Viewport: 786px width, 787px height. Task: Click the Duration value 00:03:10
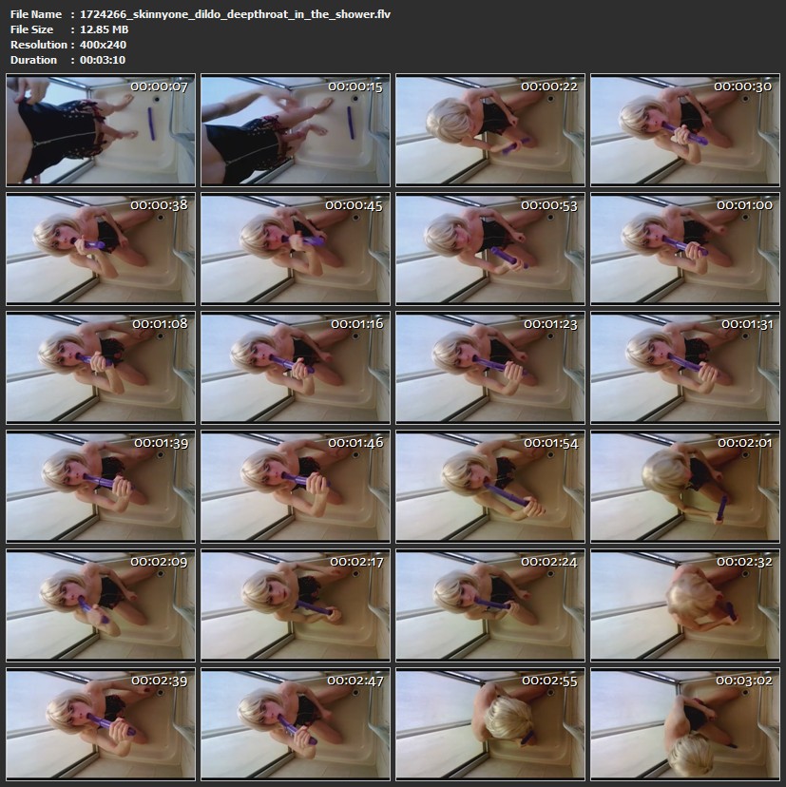[x=103, y=60]
